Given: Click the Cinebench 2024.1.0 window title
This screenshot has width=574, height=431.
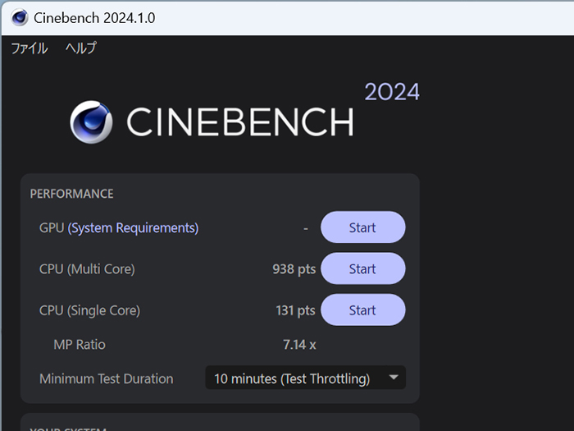Looking at the screenshot, I should pos(94,17).
